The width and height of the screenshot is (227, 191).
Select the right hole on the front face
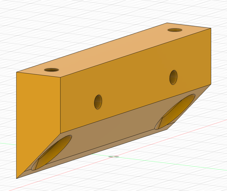(173, 77)
